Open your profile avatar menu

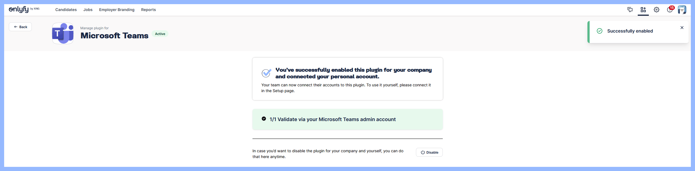point(682,9)
